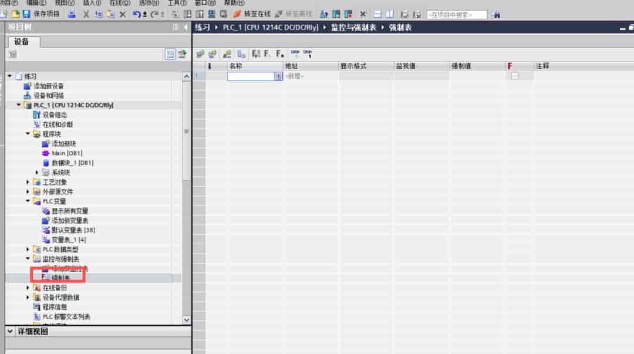
Task: Collapse the PLC变量 tree folder
Action: 28,201
